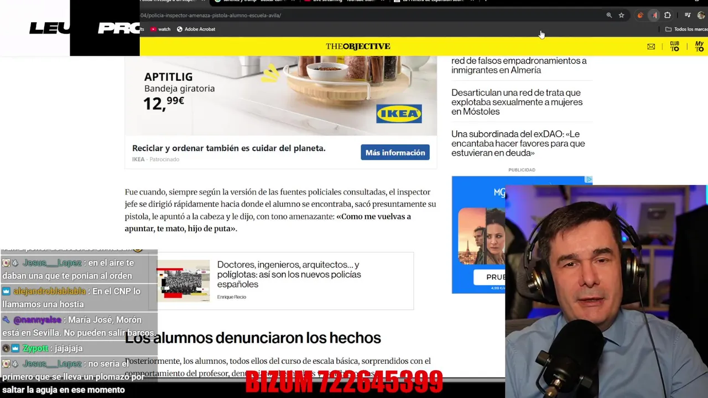
Task: Open the Club TO icon
Action: tap(675, 46)
